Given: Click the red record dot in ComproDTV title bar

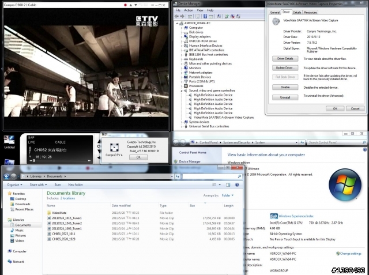Looking at the screenshot, I should click(126, 5).
